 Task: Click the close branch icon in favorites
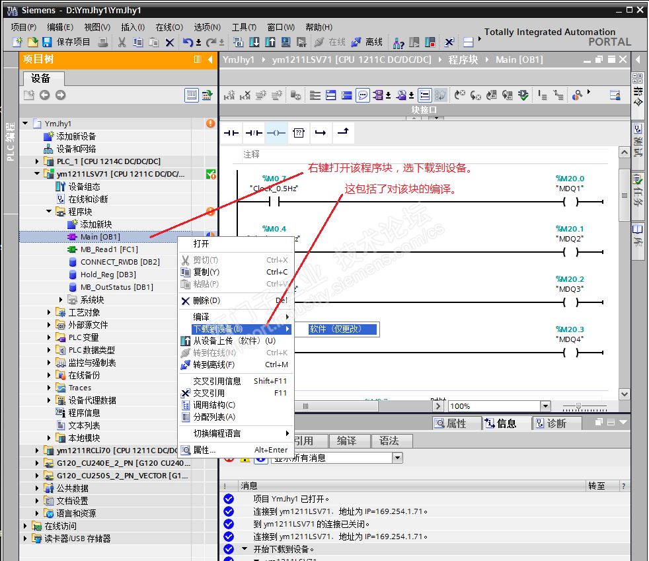343,132
